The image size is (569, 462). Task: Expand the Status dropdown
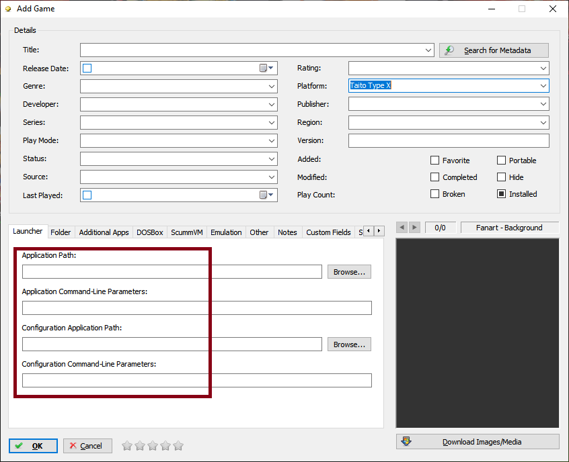coord(272,158)
